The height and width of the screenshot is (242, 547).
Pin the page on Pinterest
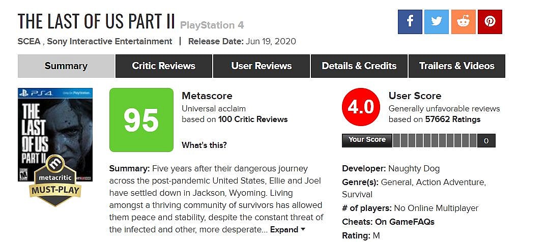point(490,22)
